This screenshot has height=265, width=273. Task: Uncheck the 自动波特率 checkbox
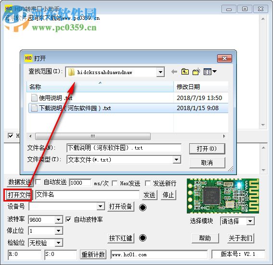pos(68,219)
